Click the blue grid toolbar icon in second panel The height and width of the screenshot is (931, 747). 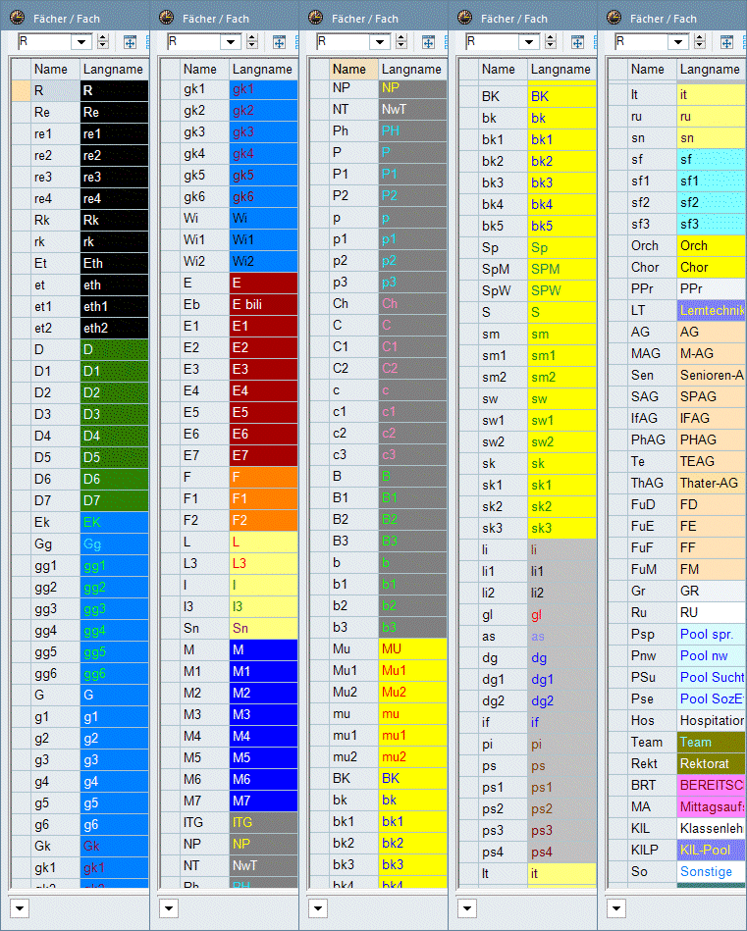click(279, 42)
